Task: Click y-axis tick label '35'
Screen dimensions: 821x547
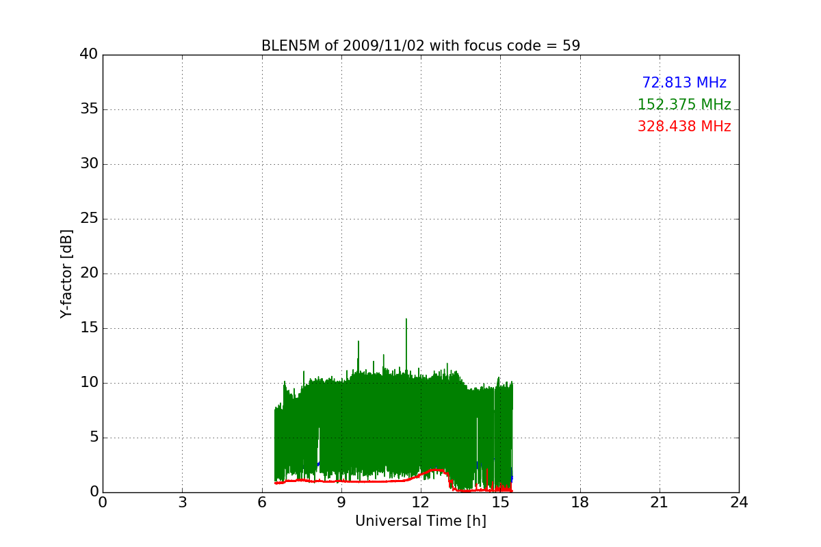Action: [x=89, y=109]
